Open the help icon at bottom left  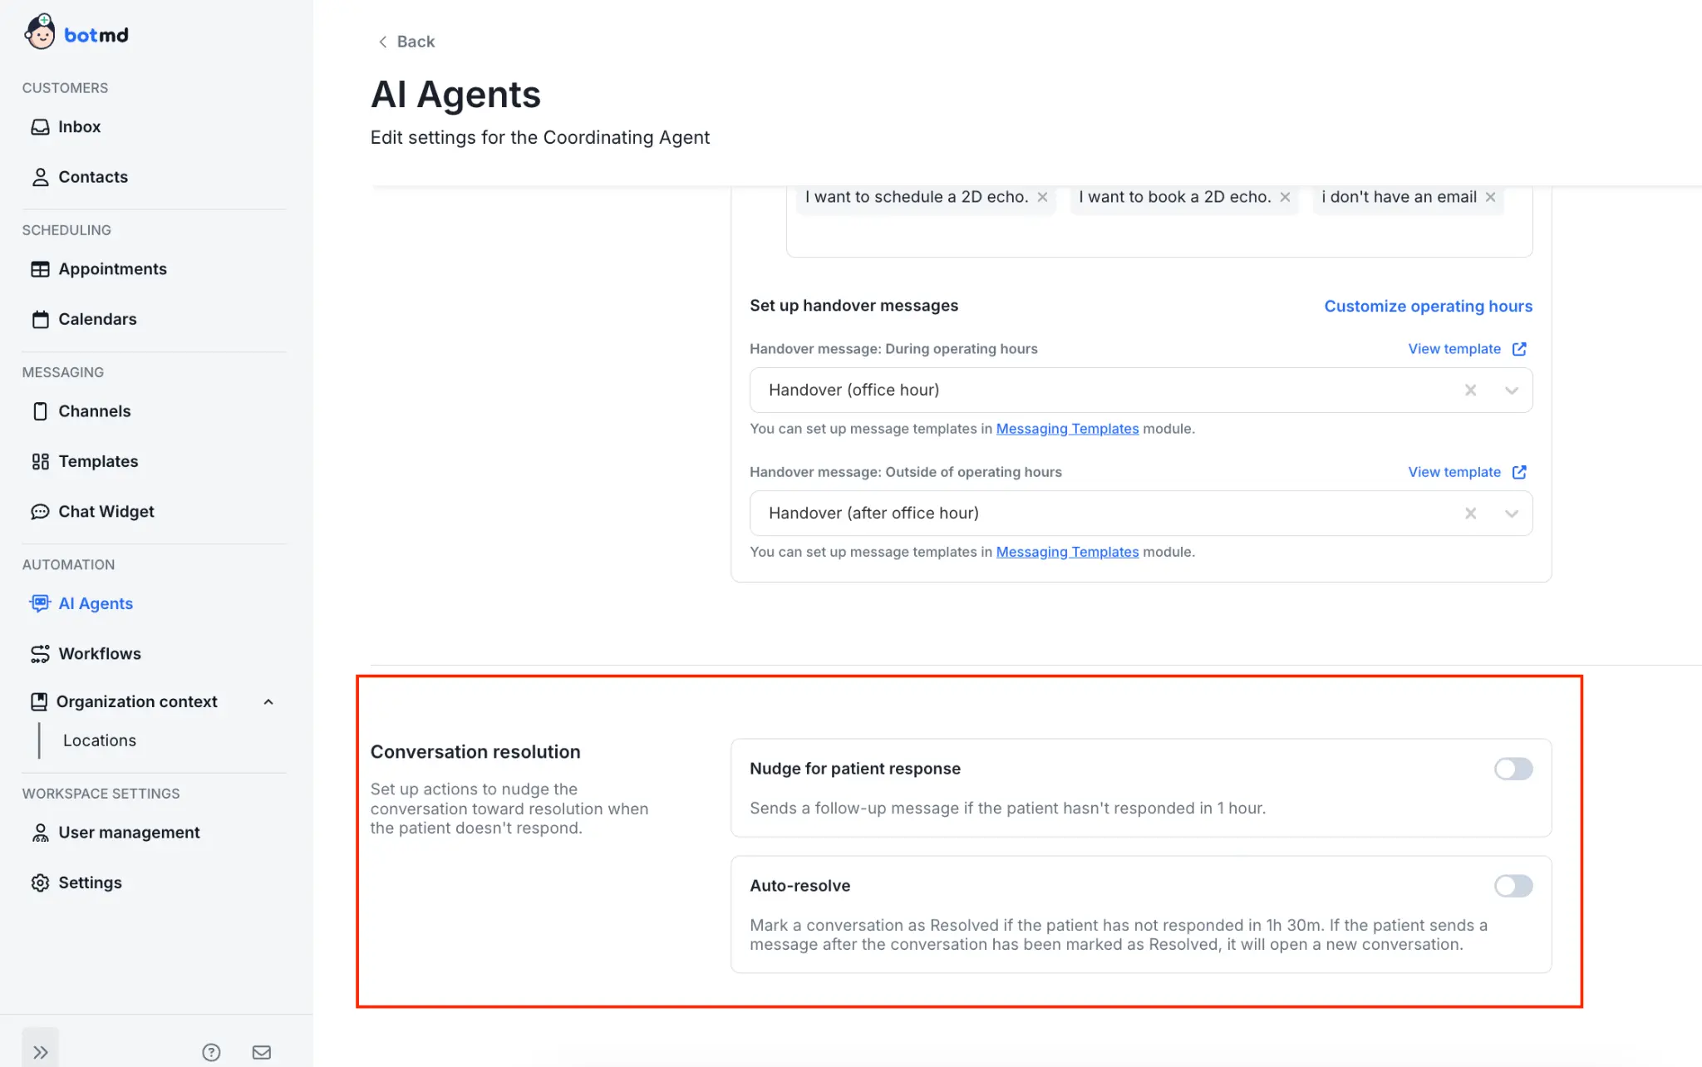pyautogui.click(x=211, y=1051)
